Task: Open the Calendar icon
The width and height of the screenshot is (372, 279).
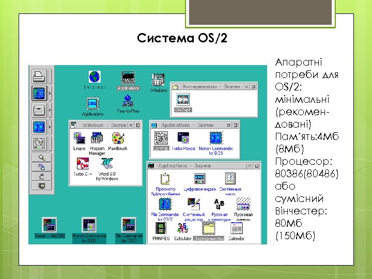Action: 236,228
